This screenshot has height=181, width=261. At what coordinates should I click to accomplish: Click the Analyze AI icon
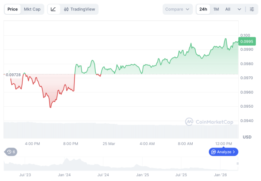tap(214, 152)
